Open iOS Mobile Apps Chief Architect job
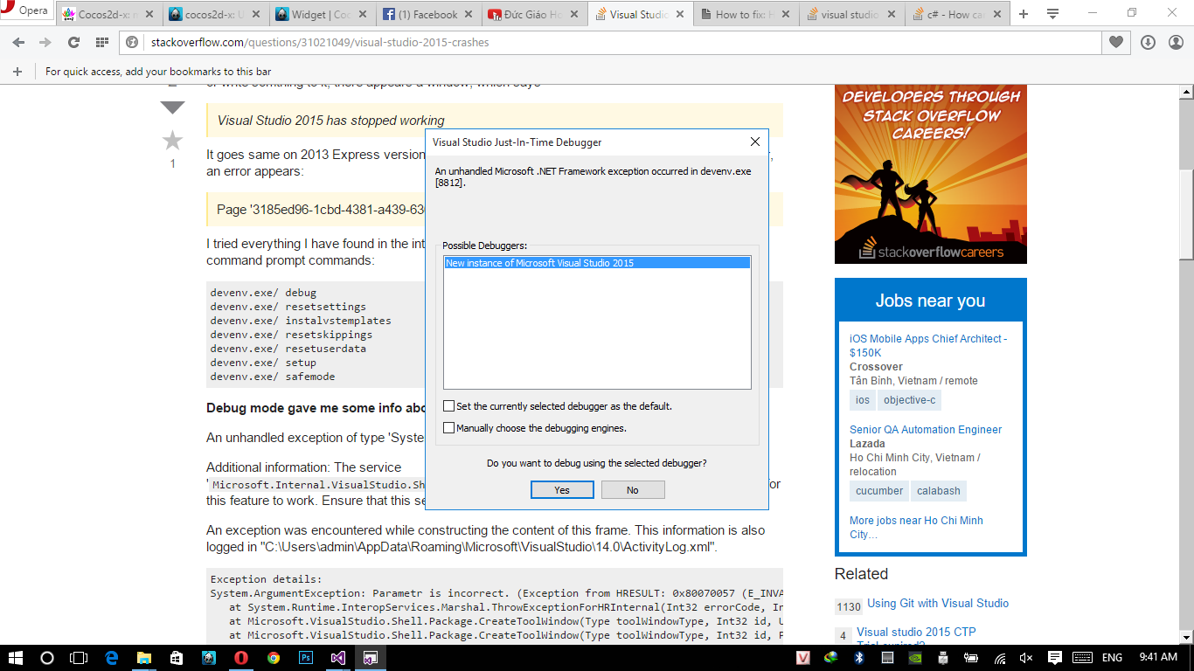 tap(928, 346)
